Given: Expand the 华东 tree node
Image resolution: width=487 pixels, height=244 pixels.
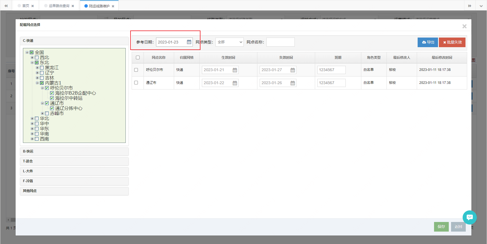Looking at the screenshot, I should [32, 129].
